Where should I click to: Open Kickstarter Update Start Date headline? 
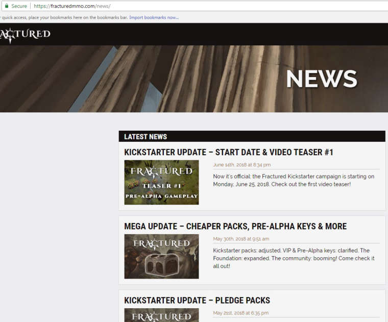pos(229,152)
